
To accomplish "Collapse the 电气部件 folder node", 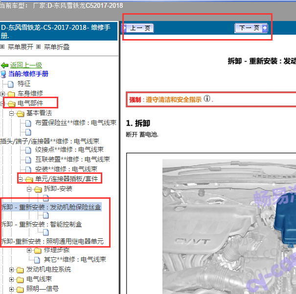I will tap(2, 104).
